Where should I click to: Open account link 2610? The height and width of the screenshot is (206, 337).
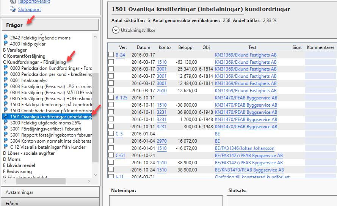tap(161, 91)
